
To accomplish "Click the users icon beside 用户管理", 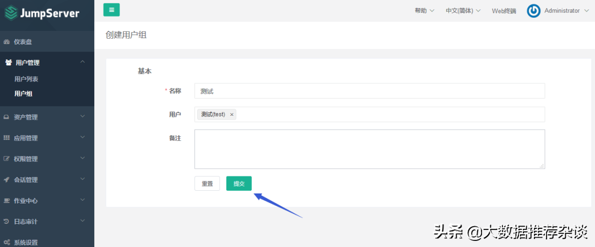I will (x=8, y=63).
